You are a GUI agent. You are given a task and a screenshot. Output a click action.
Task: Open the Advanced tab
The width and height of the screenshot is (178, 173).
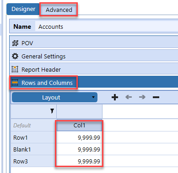coord(59,10)
